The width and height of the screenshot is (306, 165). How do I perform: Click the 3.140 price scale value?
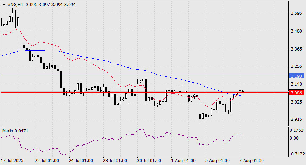tap(296, 84)
